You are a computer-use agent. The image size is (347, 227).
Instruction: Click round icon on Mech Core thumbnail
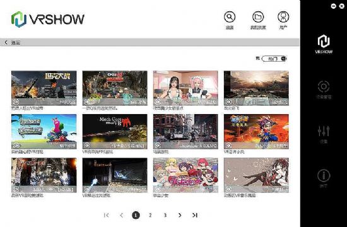tap(87, 146)
